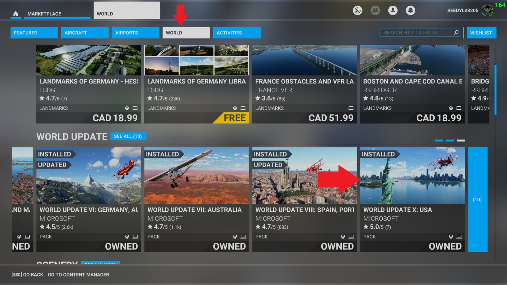Click the blue vertical scrollbar handle
Image resolution: width=507 pixels, height=285 pixels.
tap(495, 90)
